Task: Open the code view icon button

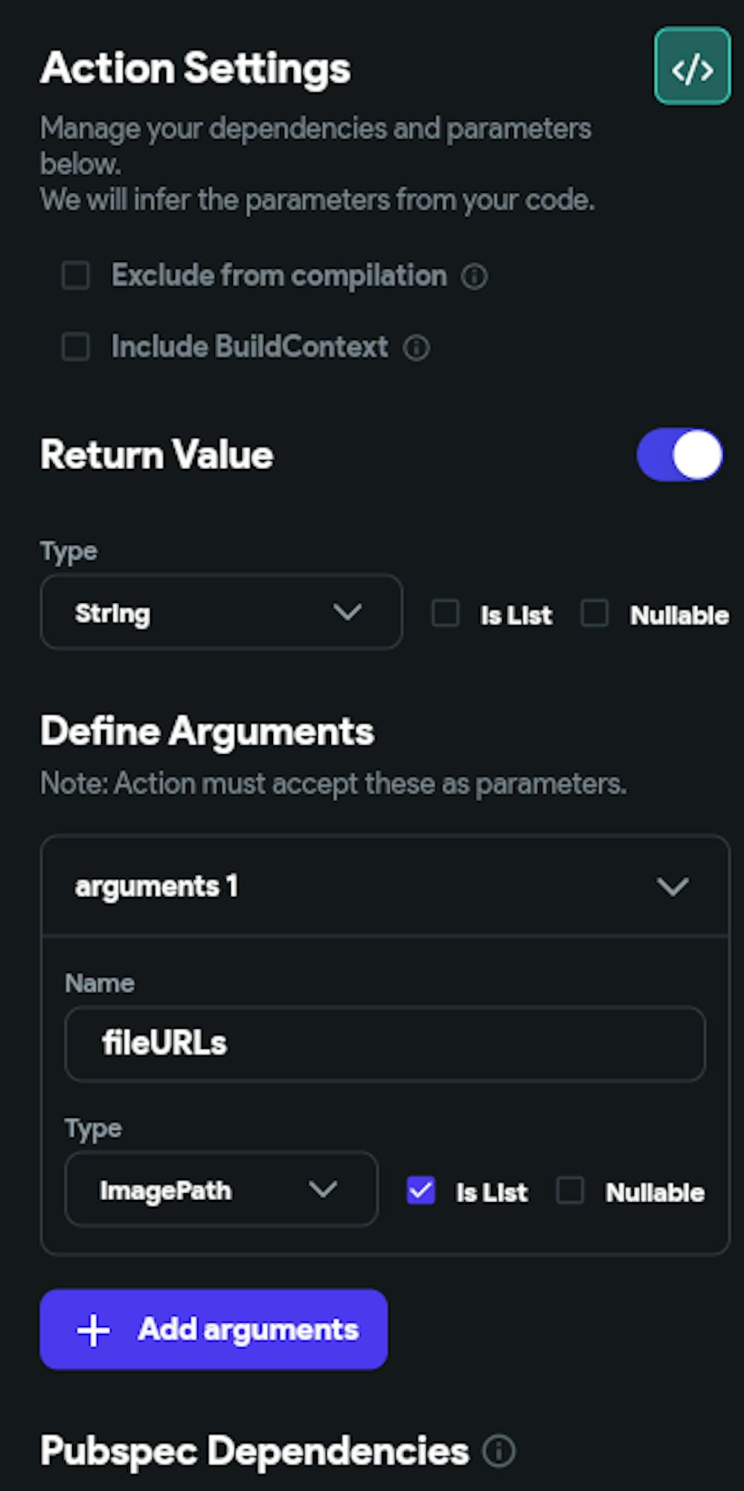Action: (692, 66)
